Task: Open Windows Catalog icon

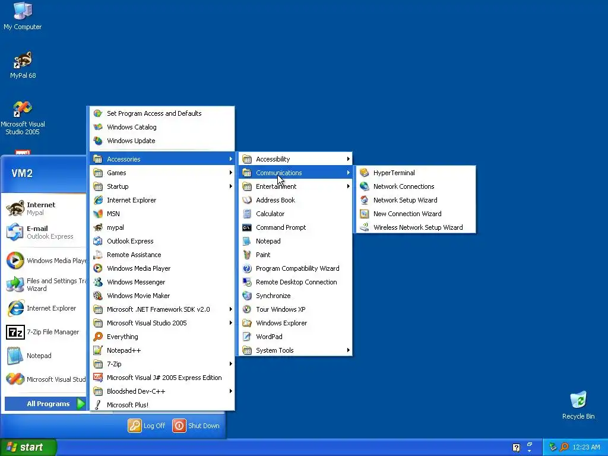Action: click(x=98, y=127)
